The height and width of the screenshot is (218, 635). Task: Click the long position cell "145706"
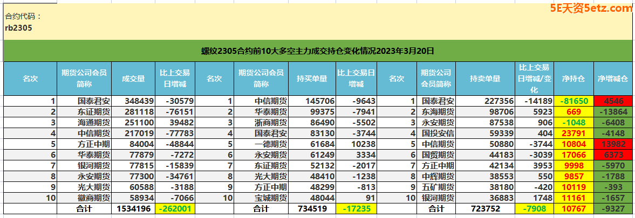[312, 101]
